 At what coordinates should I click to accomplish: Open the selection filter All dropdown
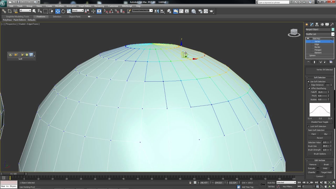click(25, 11)
